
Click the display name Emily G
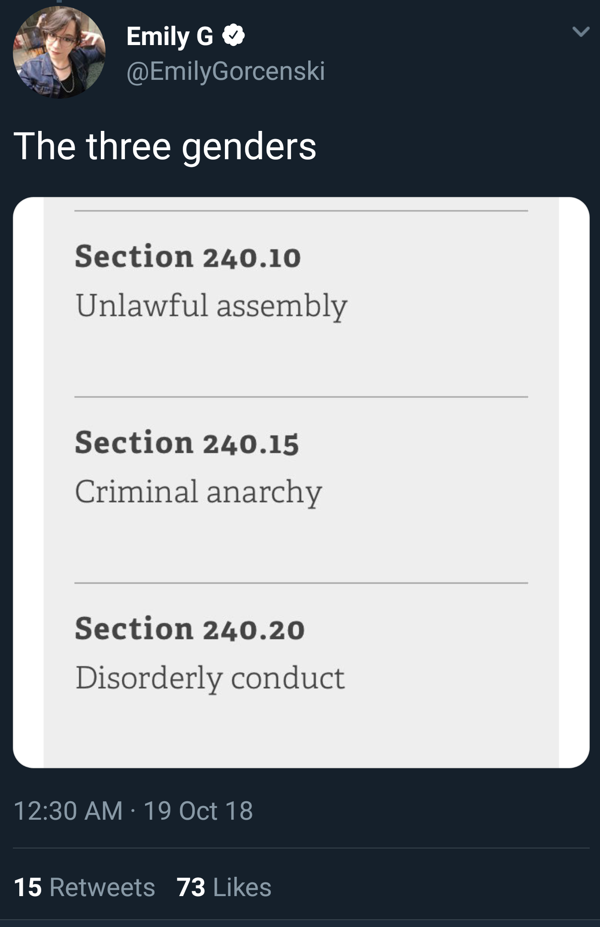170,36
